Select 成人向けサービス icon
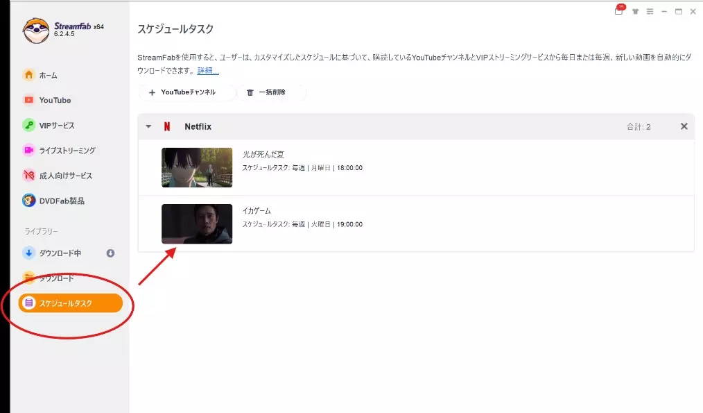Viewport: 703px width, 413px height. pos(28,176)
